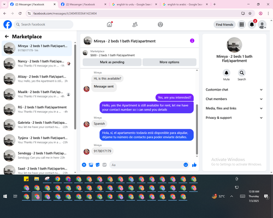Open Alizay conversation in the list
The width and height of the screenshot is (273, 218).
tap(37, 79)
